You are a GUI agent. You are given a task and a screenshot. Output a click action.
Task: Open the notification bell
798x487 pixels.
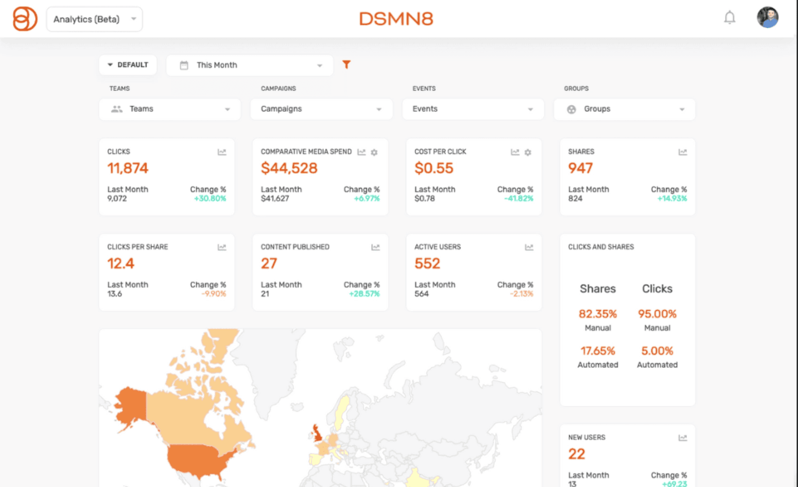pyautogui.click(x=729, y=18)
